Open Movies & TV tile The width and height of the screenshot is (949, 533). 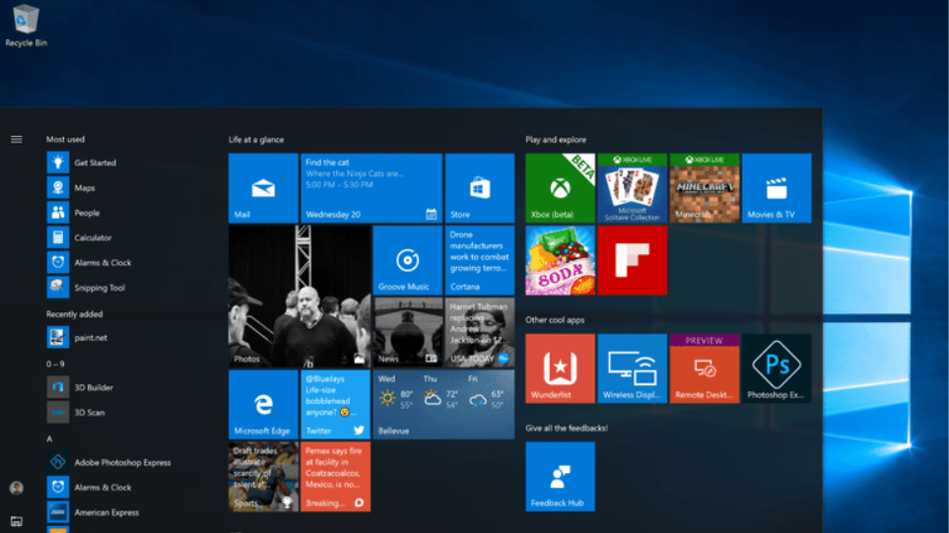pyautogui.click(x=777, y=188)
